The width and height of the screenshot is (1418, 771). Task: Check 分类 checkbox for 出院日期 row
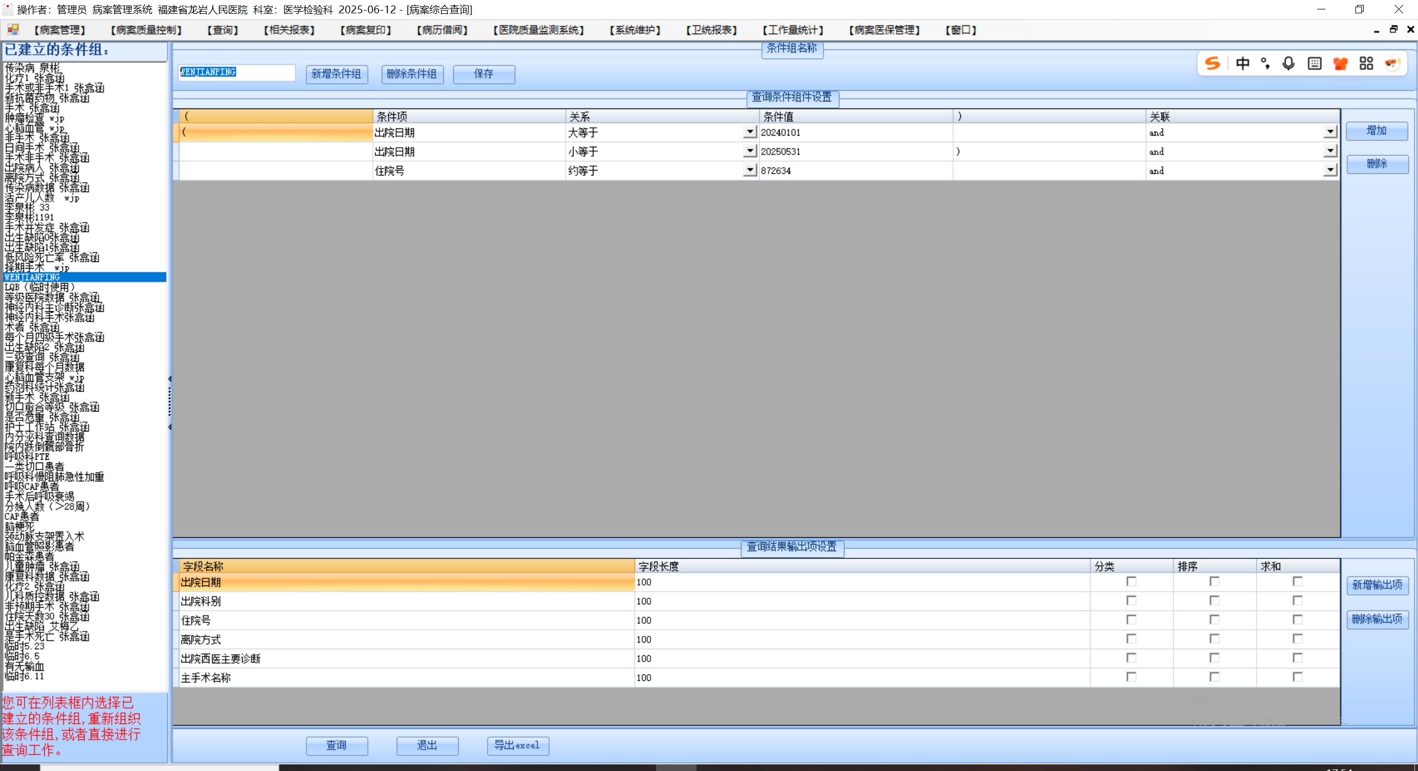tap(1131, 581)
